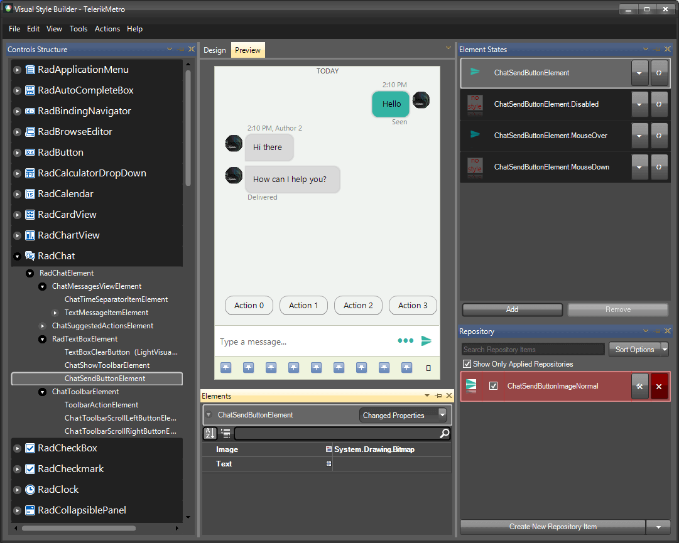679x543 pixels.
Task: Delete ChatSendButtonImageNormal with the red X icon
Action: (659, 386)
